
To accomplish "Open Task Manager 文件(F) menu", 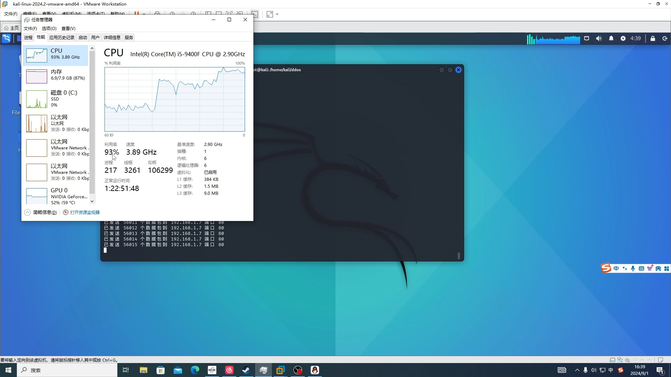I will click(x=30, y=28).
